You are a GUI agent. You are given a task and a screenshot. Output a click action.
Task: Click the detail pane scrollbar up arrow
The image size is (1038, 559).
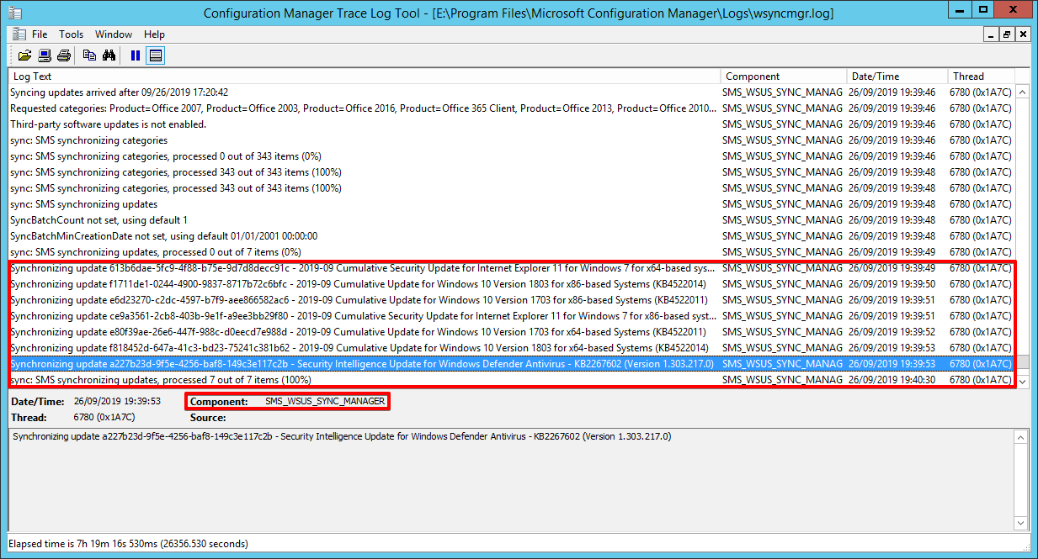[1022, 436]
